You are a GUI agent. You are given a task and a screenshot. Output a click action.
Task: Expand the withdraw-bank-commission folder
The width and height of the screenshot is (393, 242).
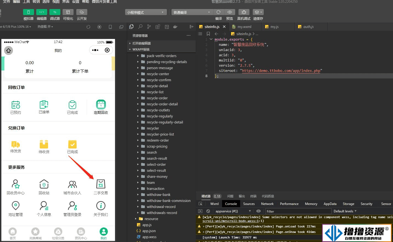tap(161, 201)
